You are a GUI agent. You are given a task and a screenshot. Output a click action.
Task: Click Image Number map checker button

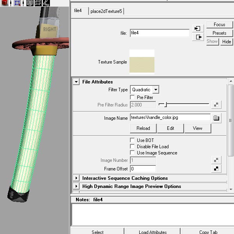point(216,160)
